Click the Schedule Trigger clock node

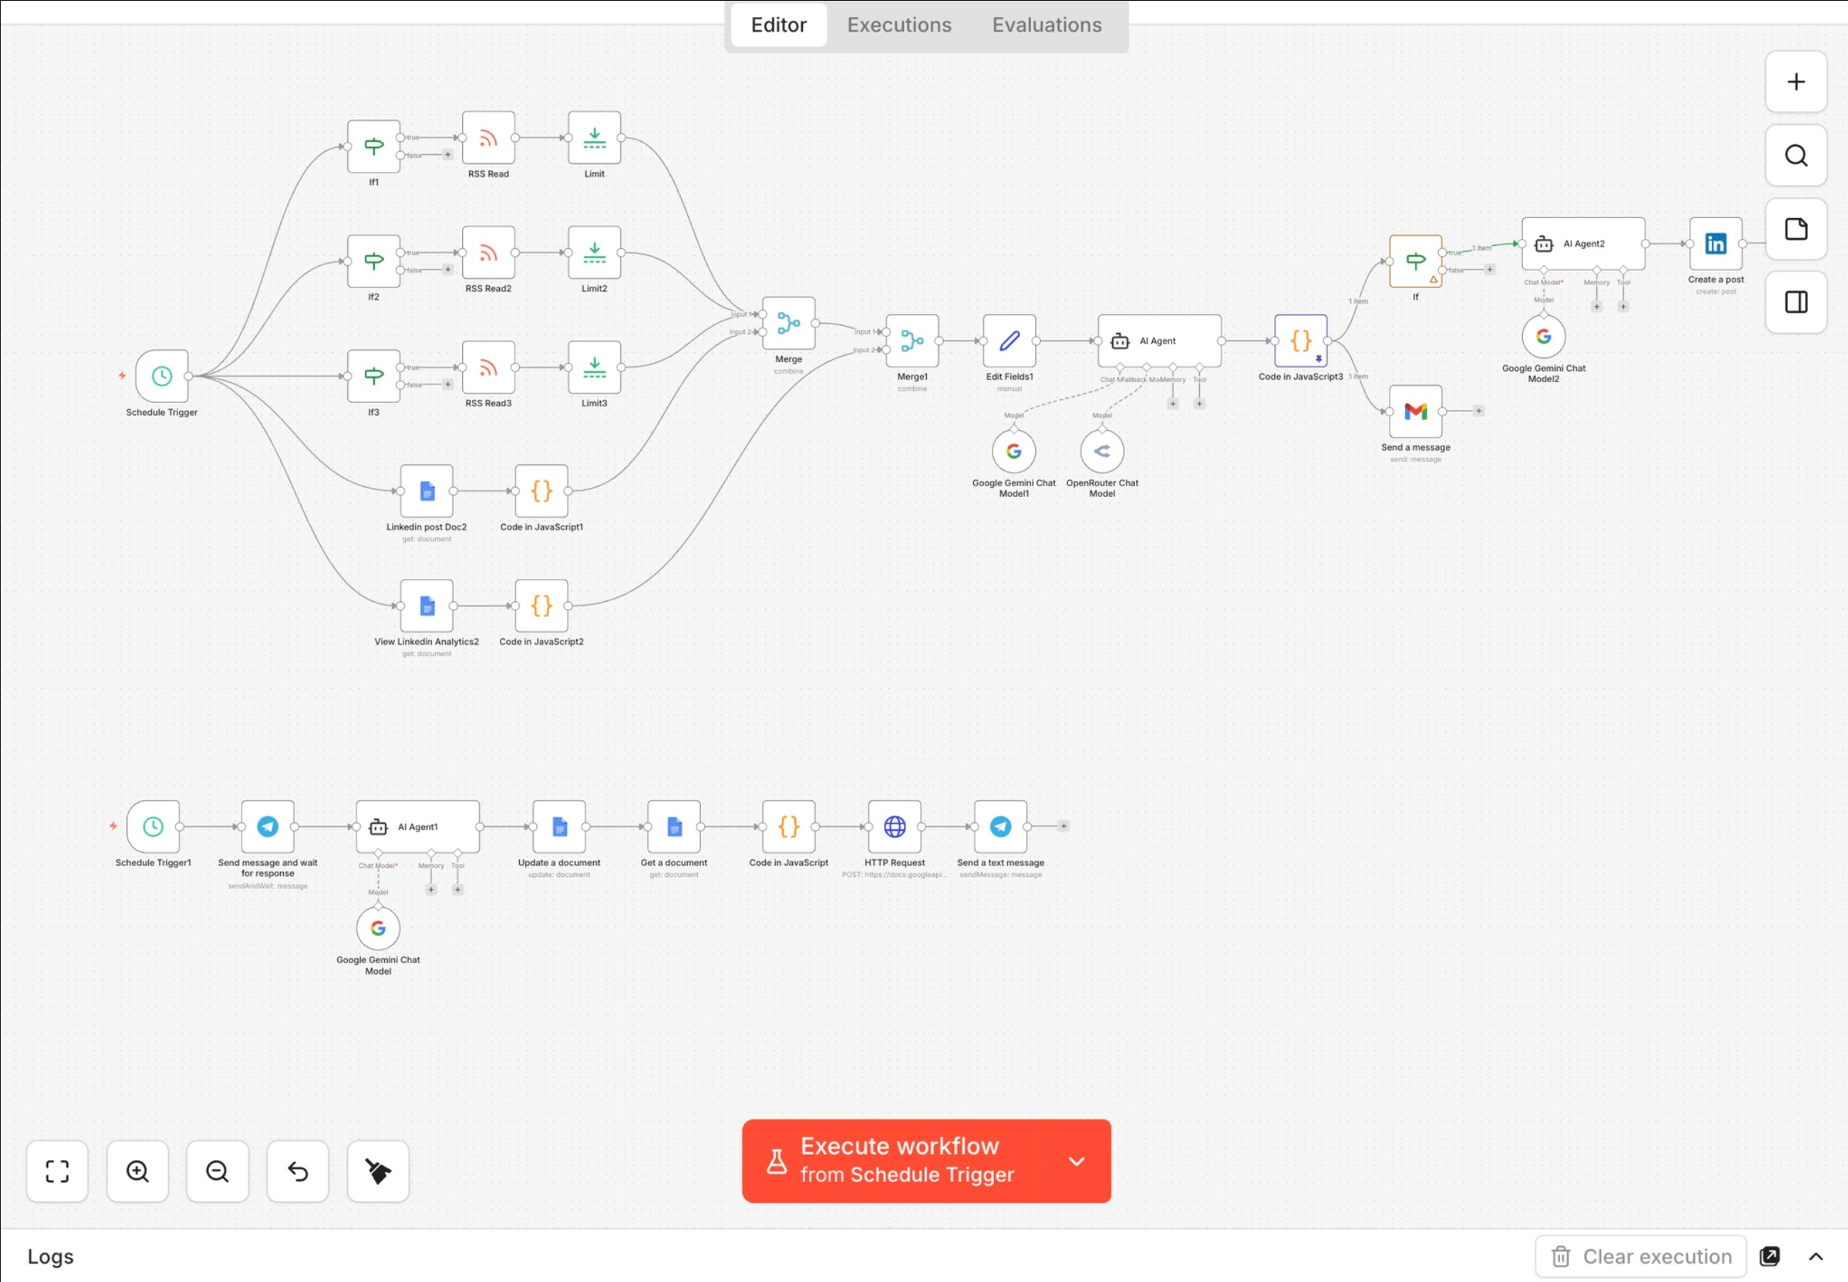pos(161,376)
